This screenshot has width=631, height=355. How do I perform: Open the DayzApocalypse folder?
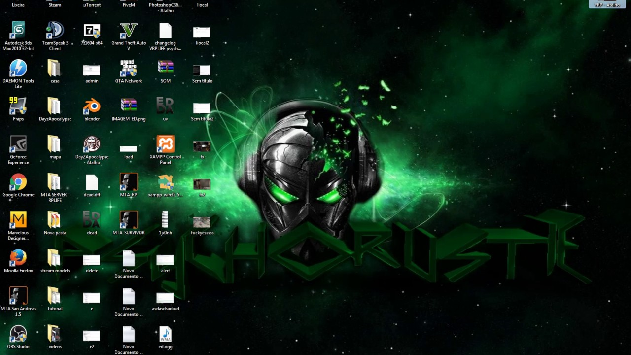coord(54,106)
